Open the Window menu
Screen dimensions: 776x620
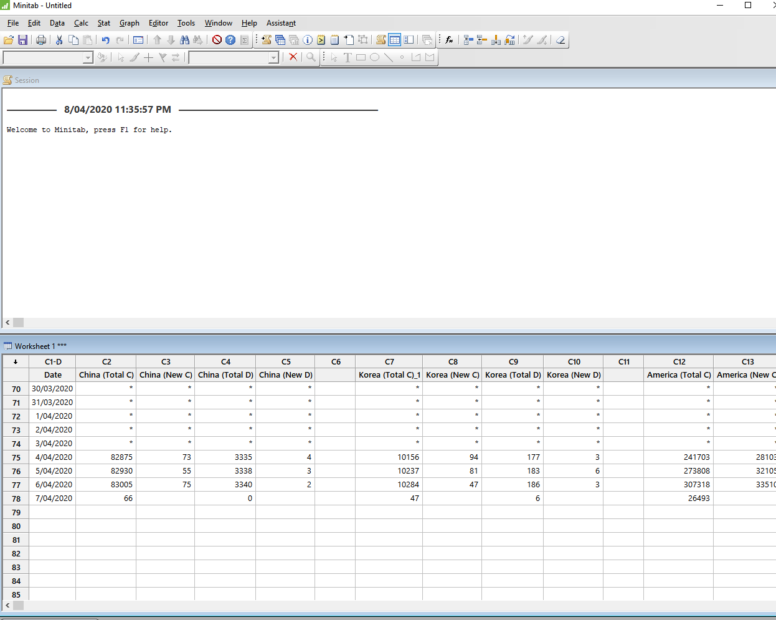pyautogui.click(x=219, y=23)
